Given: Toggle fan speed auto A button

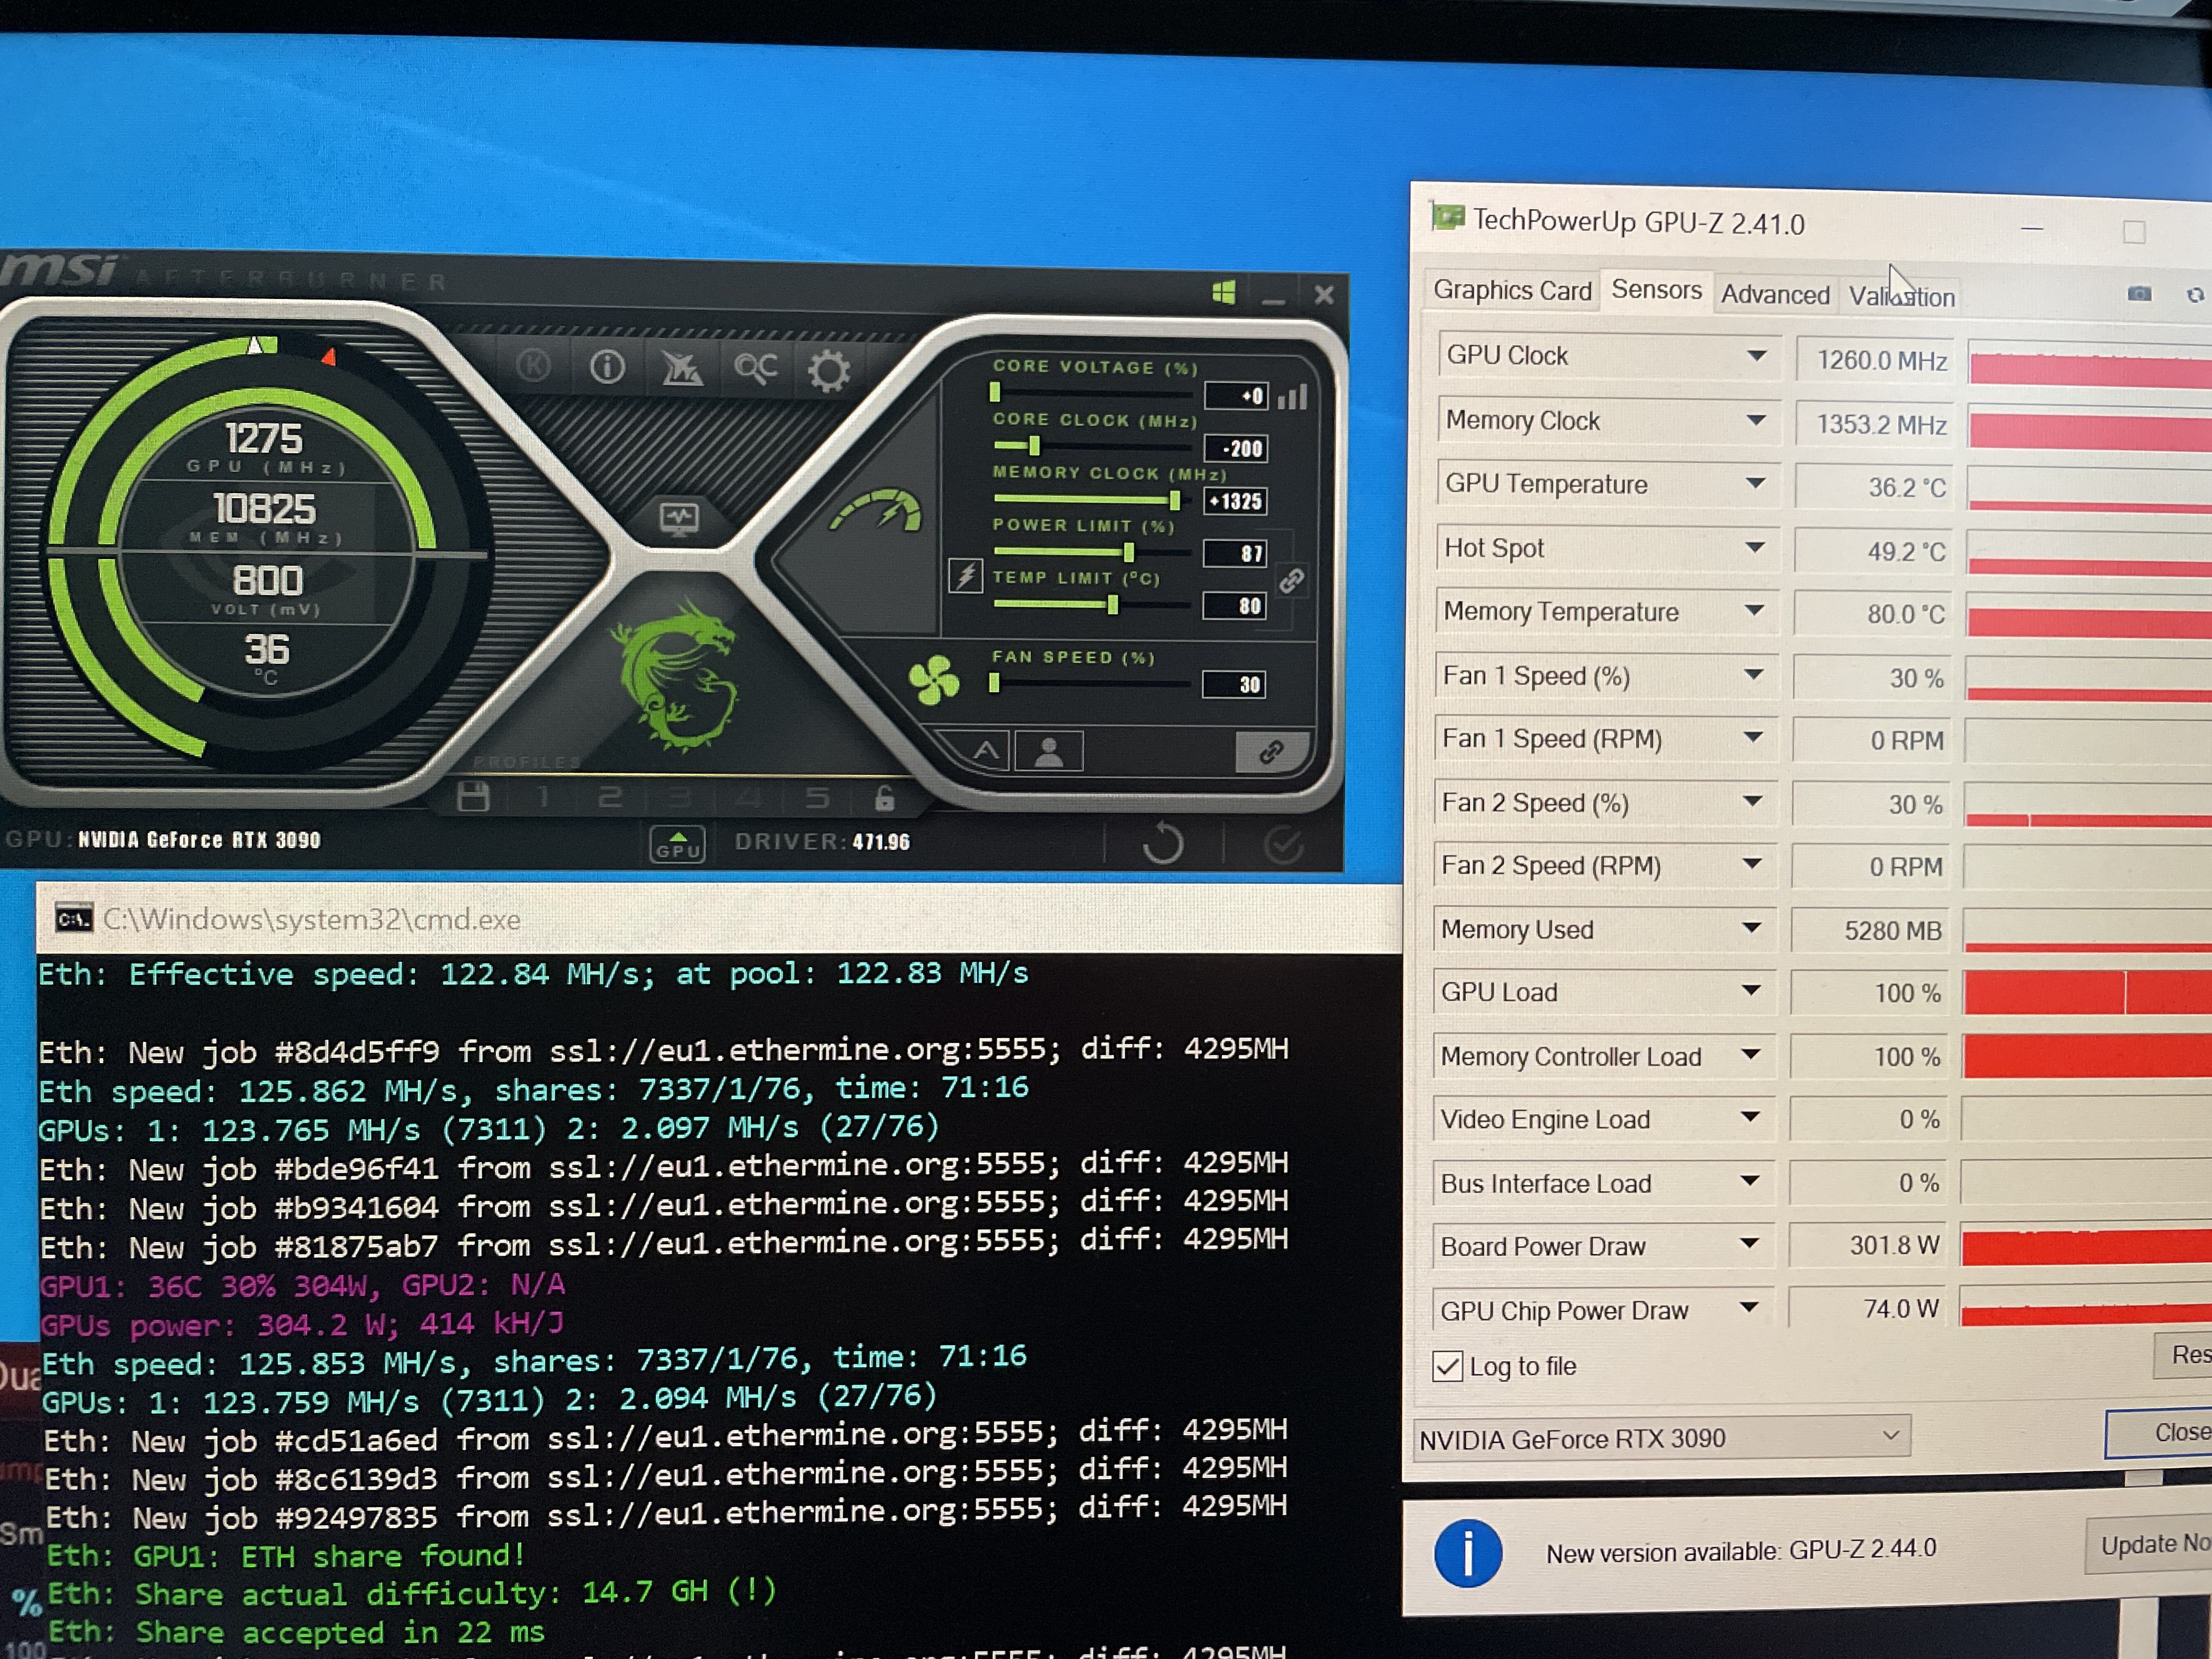Looking at the screenshot, I should pos(986,751).
